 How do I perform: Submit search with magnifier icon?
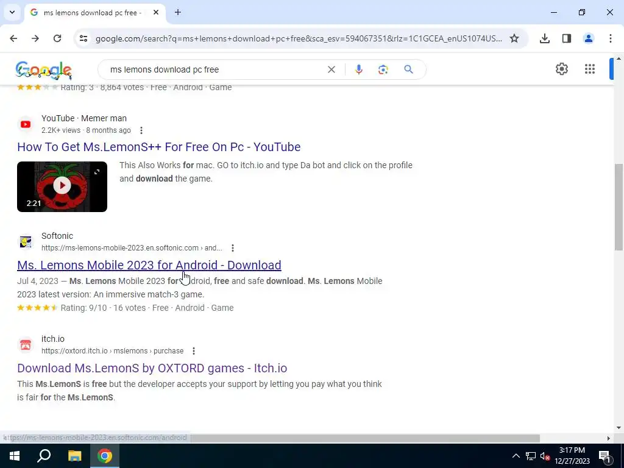(x=408, y=69)
